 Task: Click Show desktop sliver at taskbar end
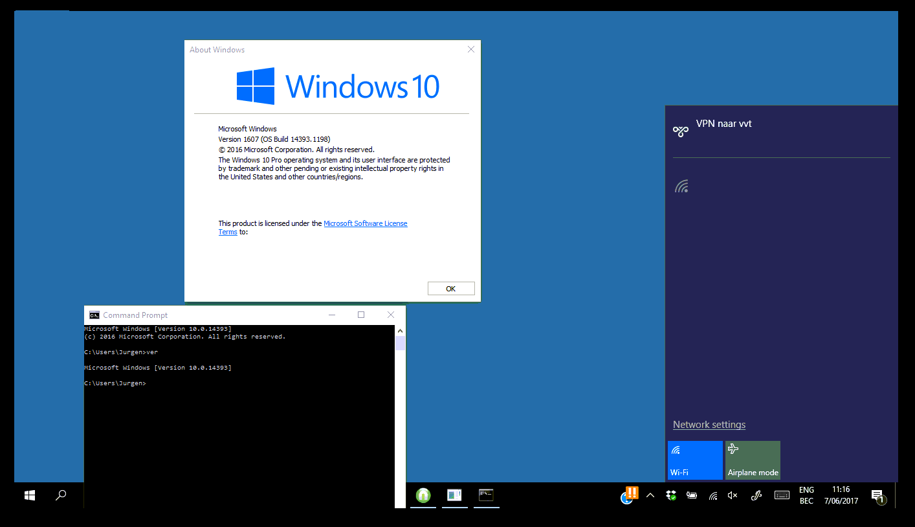coord(897,495)
